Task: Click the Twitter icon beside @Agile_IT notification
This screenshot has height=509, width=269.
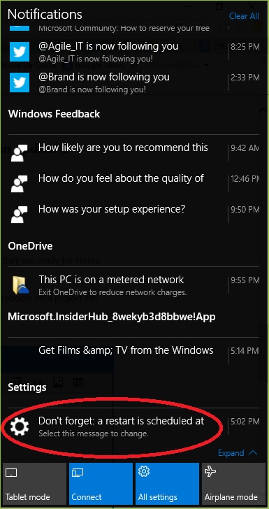Action: (20, 52)
